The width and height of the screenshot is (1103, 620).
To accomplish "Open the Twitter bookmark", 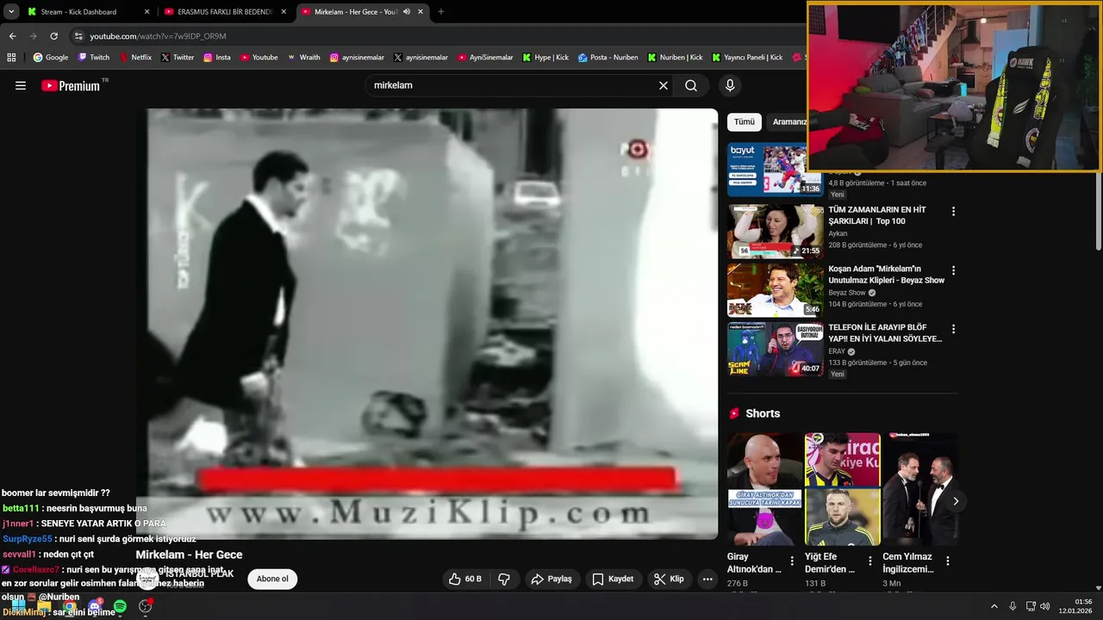I will [x=178, y=58].
